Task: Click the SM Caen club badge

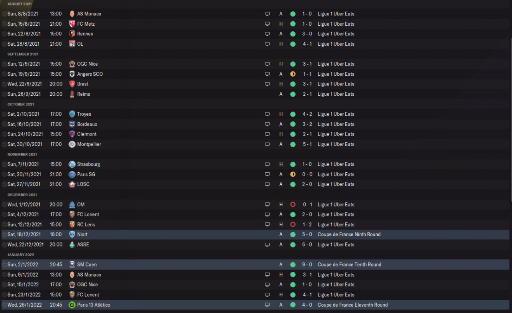Action: pos(72,265)
